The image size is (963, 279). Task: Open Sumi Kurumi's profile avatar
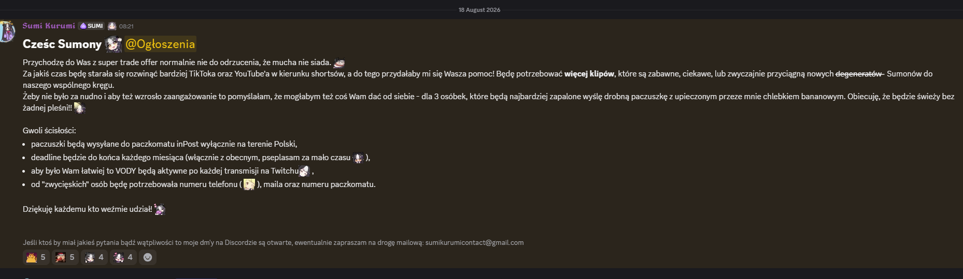[7, 32]
